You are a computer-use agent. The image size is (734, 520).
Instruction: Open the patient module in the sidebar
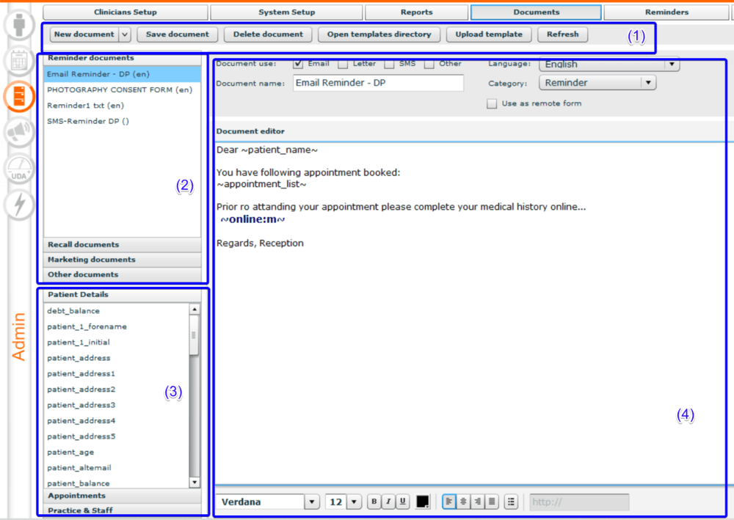[x=20, y=24]
